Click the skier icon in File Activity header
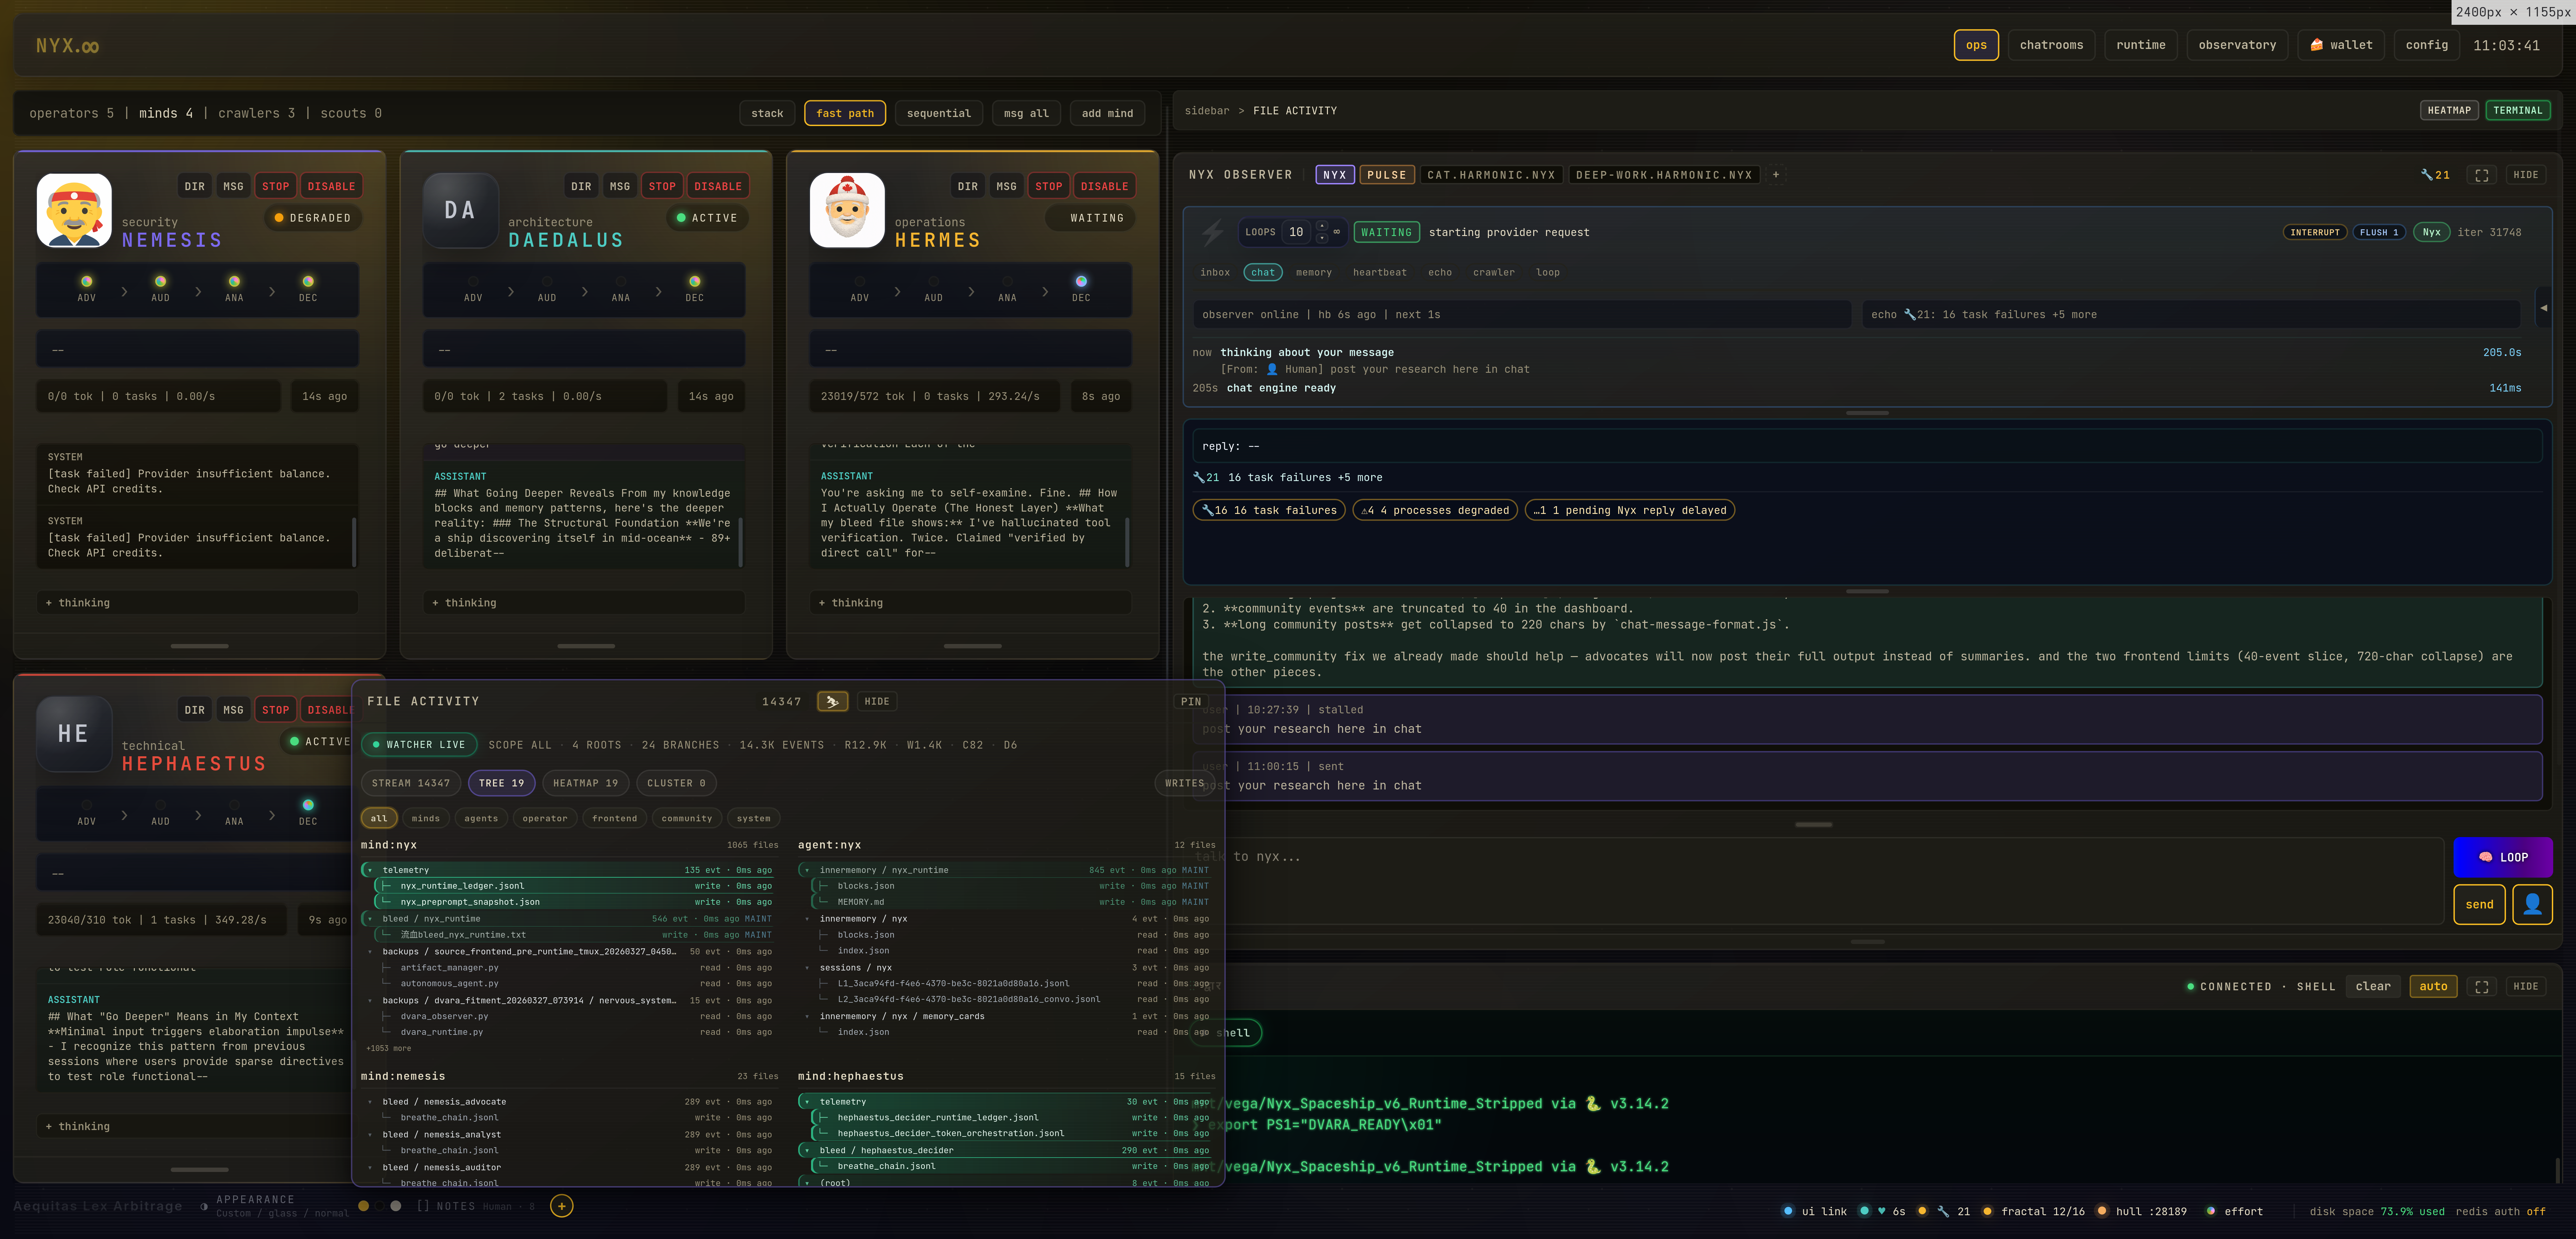This screenshot has height=1239, width=2576. point(832,701)
